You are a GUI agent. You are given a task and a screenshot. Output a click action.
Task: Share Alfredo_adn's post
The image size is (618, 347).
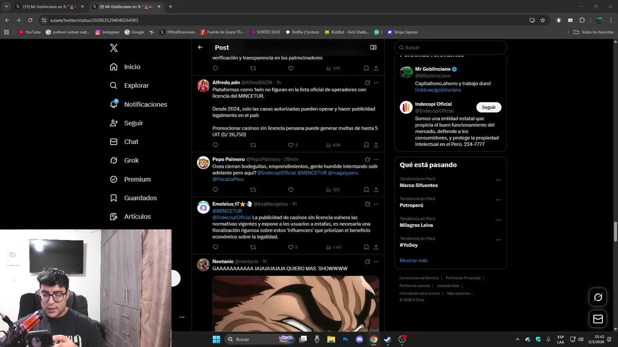pos(376,145)
